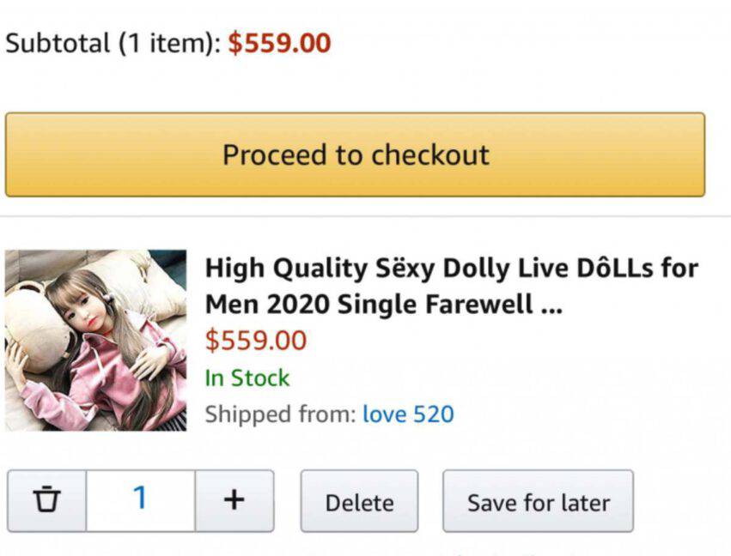
Task: Tap the word Delete beside the quantity stepper
Action: [359, 502]
